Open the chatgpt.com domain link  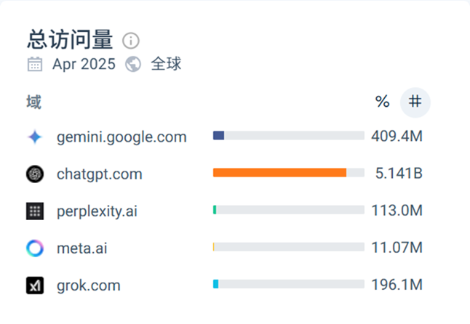[x=100, y=174]
